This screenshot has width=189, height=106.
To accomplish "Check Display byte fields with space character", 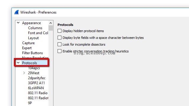I will (x=59, y=38).
